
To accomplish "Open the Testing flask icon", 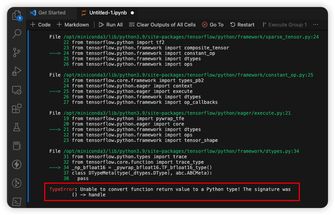I will point(17,127).
